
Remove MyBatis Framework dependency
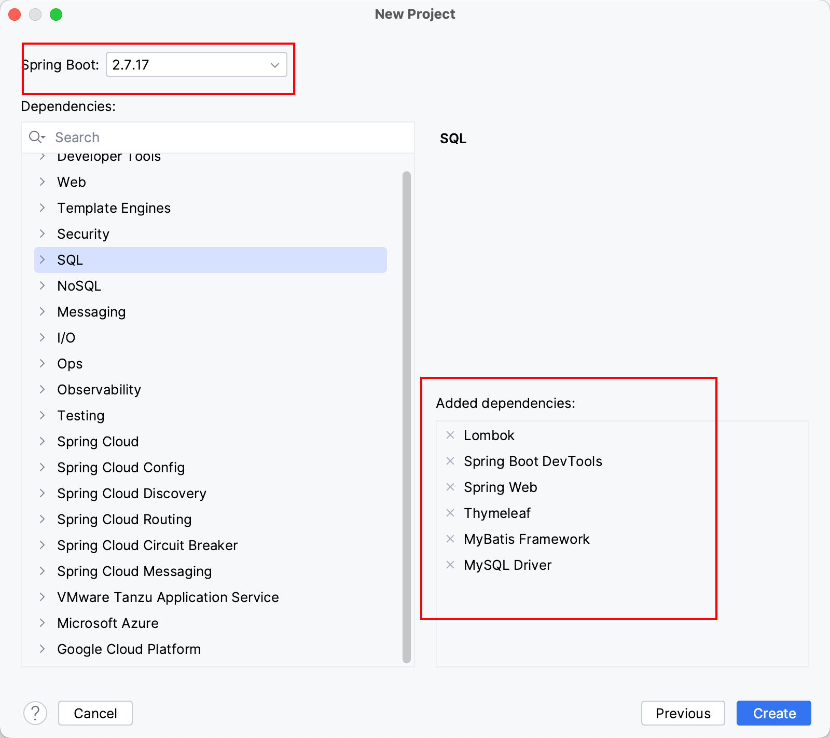point(450,539)
